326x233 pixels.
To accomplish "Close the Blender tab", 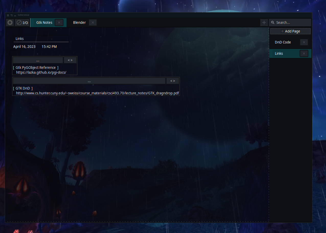I will point(93,23).
